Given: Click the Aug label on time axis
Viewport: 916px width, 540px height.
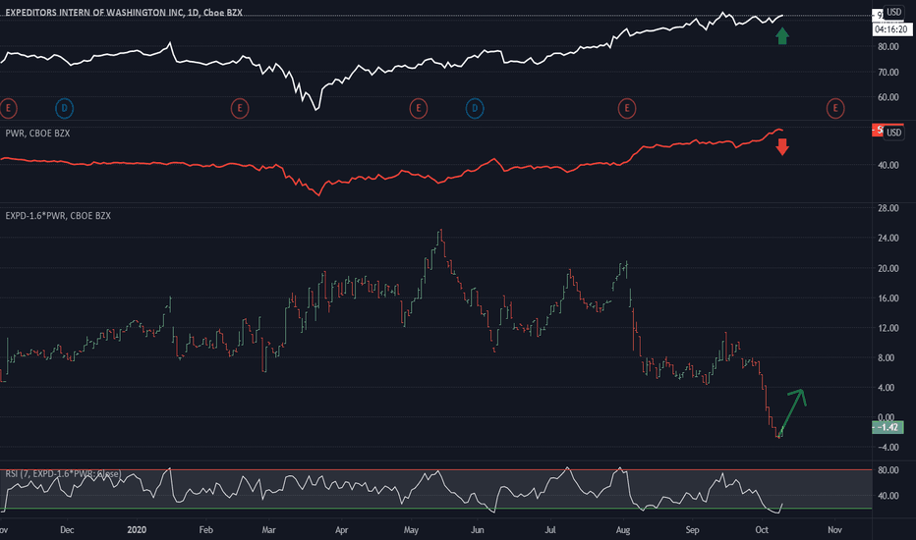Looking at the screenshot, I should (x=623, y=530).
